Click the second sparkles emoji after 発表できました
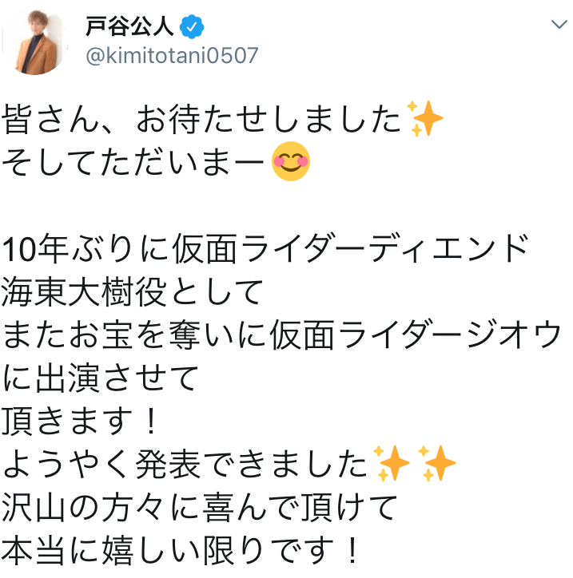573x578 pixels. [x=438, y=463]
